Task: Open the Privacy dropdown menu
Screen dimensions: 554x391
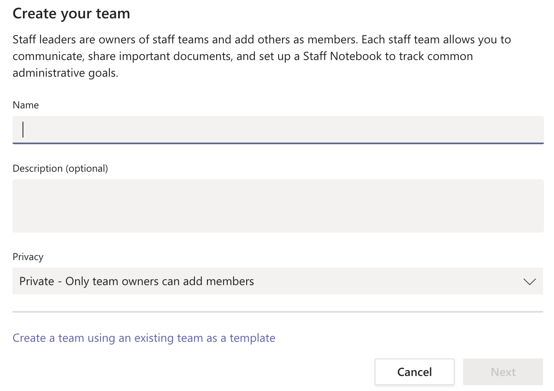Action: click(x=278, y=281)
